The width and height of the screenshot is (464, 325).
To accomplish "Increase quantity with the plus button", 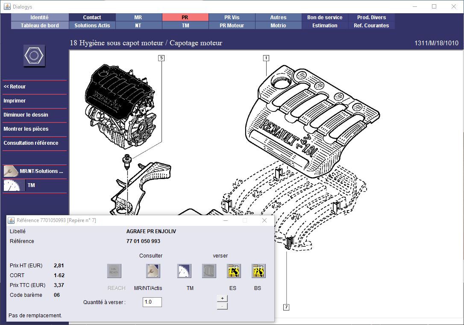I will [222, 299].
